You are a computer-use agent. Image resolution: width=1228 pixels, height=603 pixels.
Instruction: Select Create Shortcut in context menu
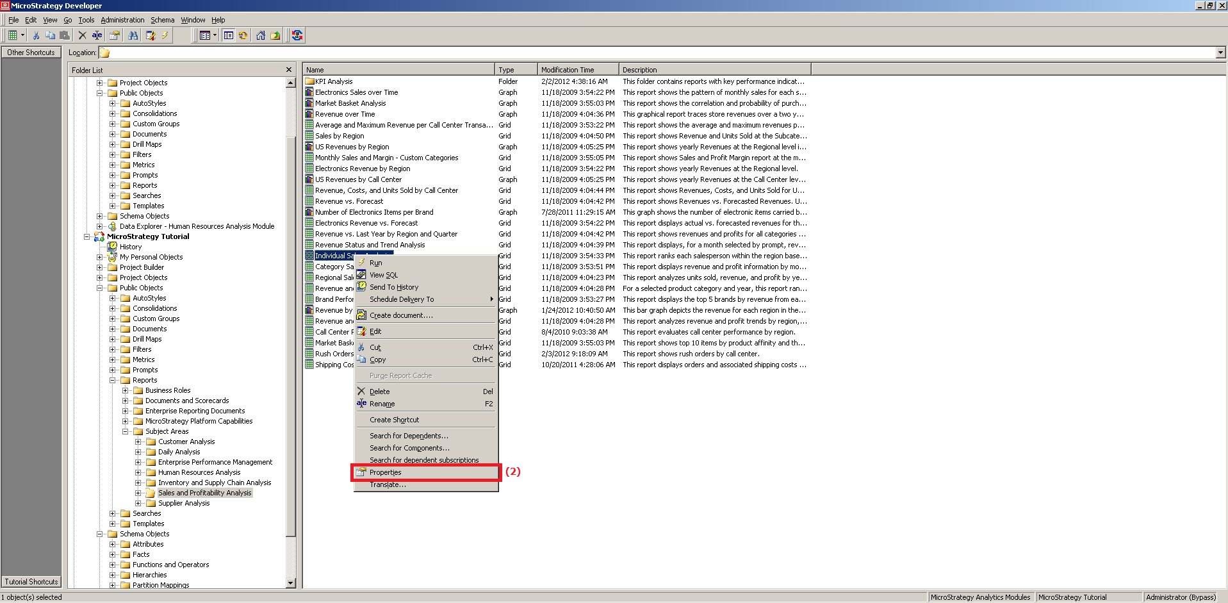pyautogui.click(x=394, y=420)
